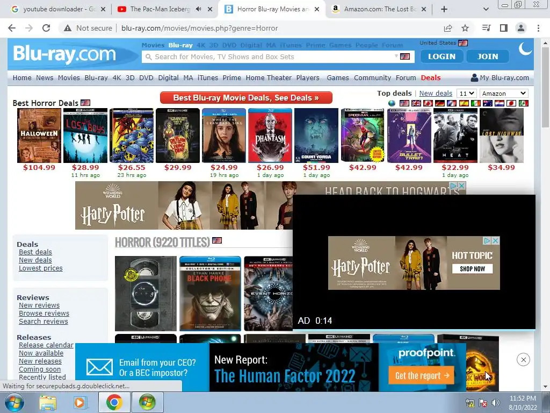Click the Chrome media control icon
Viewport: 550px width, 413px height.
point(487,28)
